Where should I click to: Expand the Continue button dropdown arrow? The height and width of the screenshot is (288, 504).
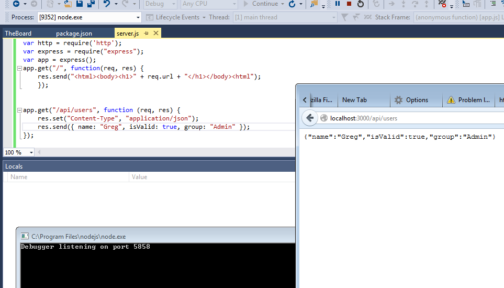(x=283, y=4)
